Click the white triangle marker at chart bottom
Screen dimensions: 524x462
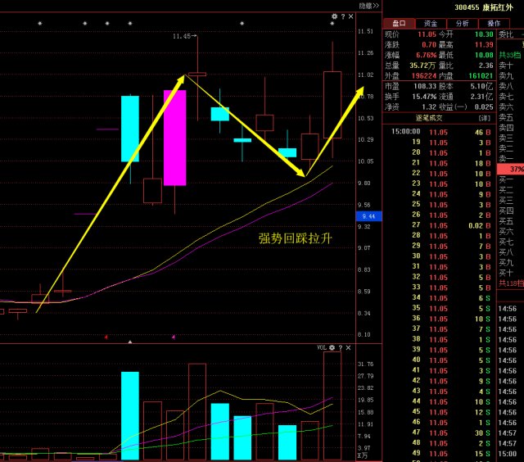tap(130, 342)
